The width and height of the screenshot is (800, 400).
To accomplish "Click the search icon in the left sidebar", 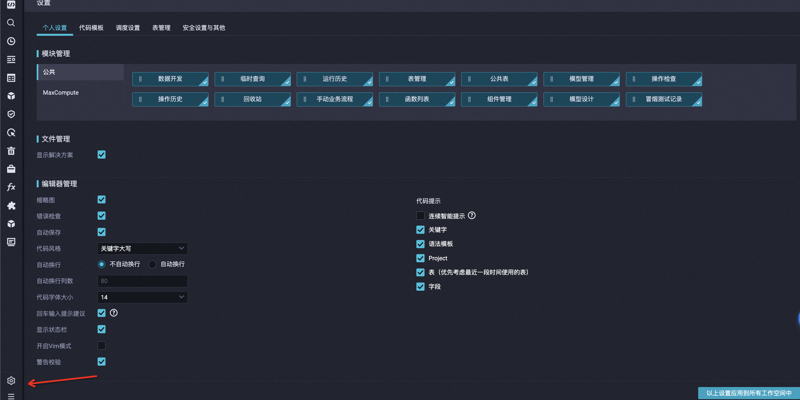I will (11, 23).
